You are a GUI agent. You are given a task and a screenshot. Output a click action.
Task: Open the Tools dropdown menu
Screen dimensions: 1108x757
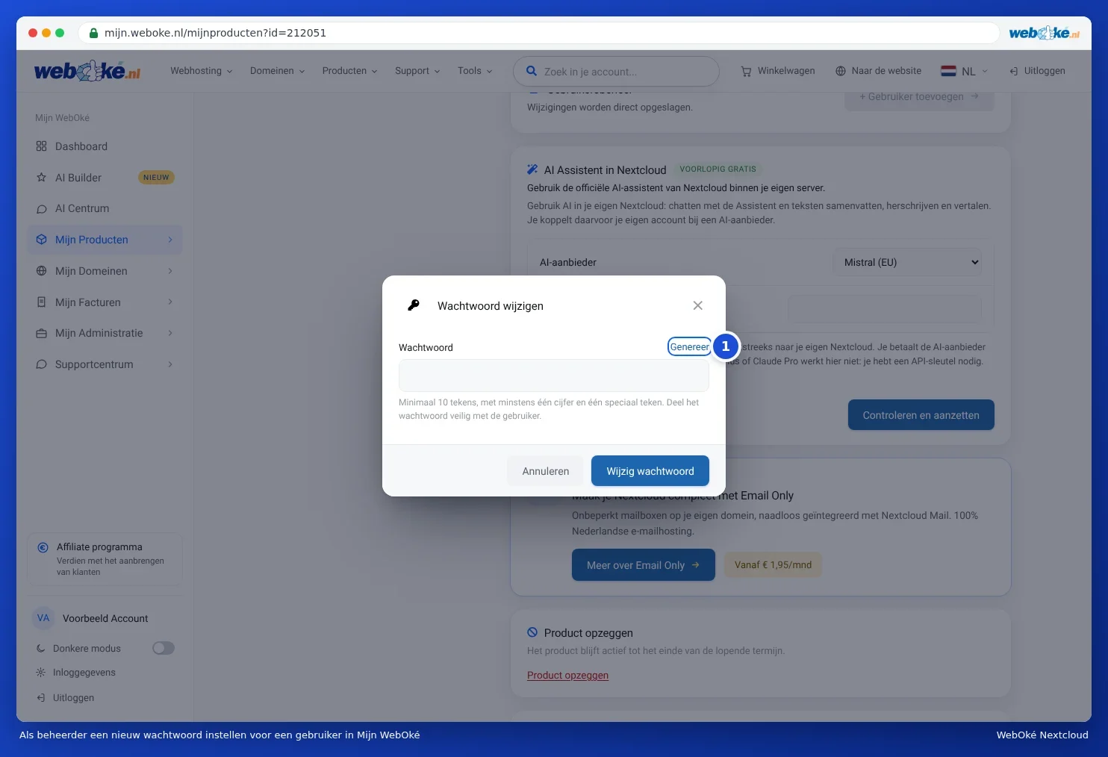(x=475, y=71)
